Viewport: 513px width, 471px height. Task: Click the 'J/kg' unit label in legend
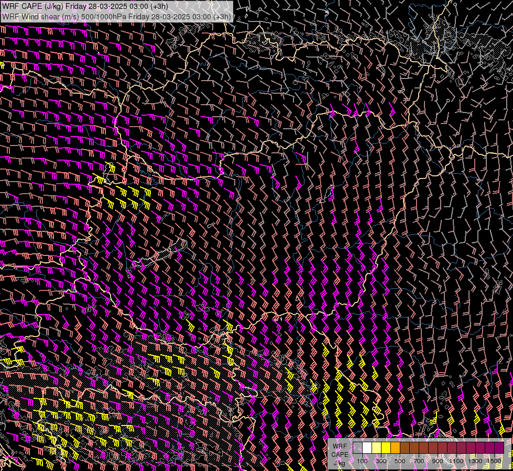coord(339,463)
